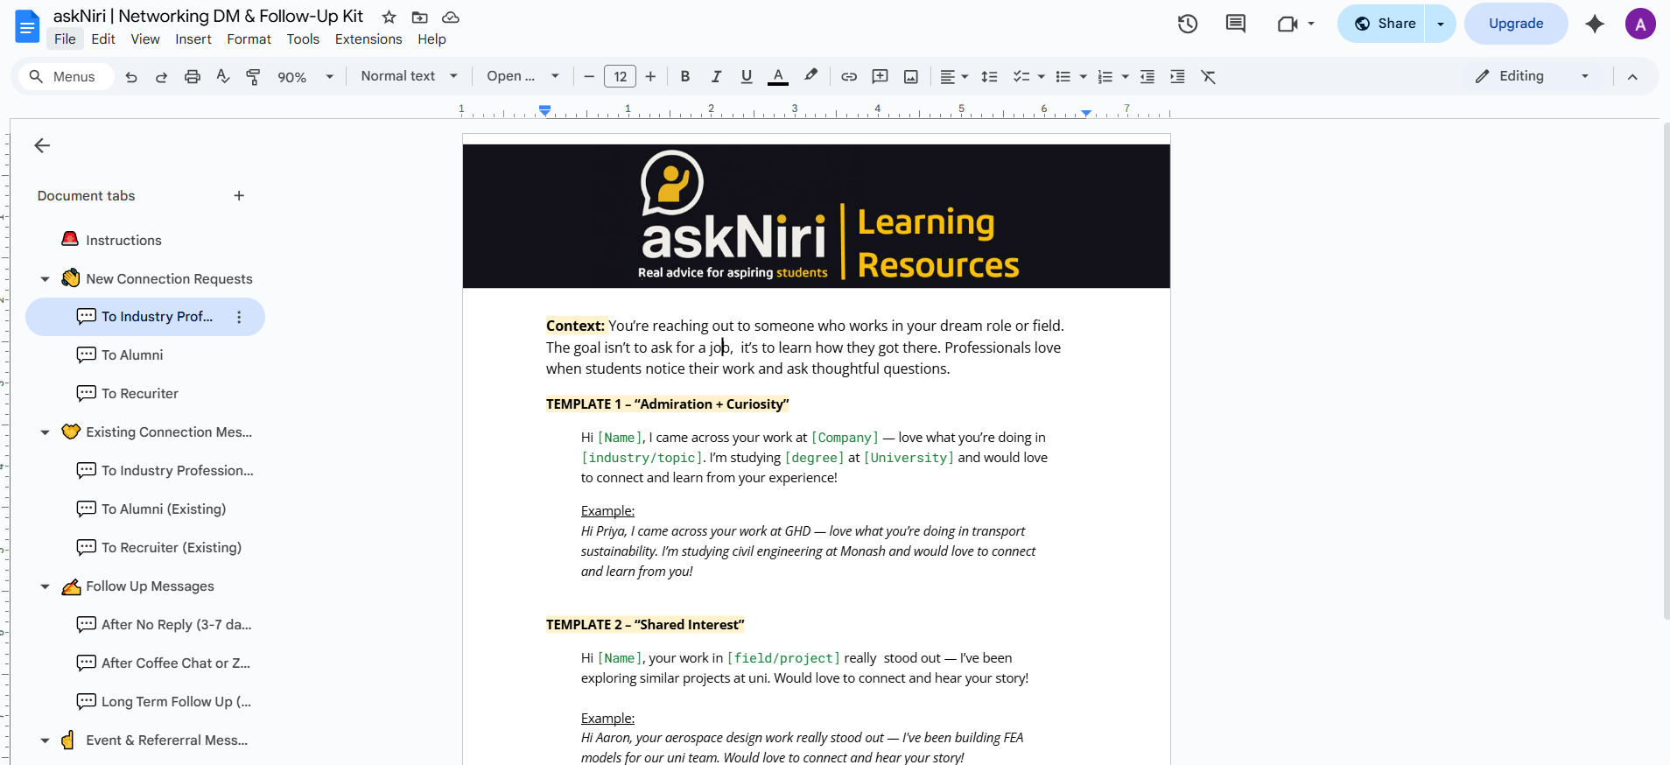This screenshot has height=765, width=1670.
Task: Collapse the New Connection Requests tab group
Action: point(46,279)
